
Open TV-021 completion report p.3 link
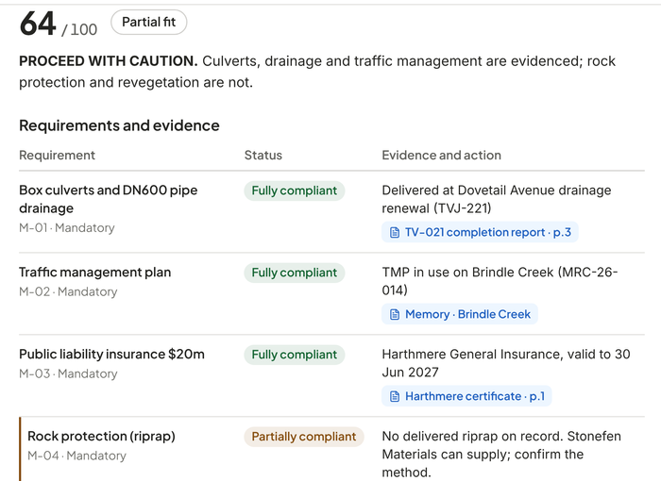(480, 232)
